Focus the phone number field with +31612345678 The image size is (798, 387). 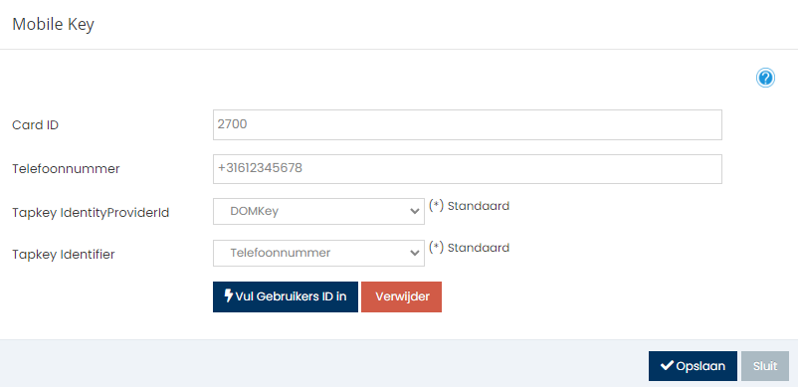(x=468, y=169)
